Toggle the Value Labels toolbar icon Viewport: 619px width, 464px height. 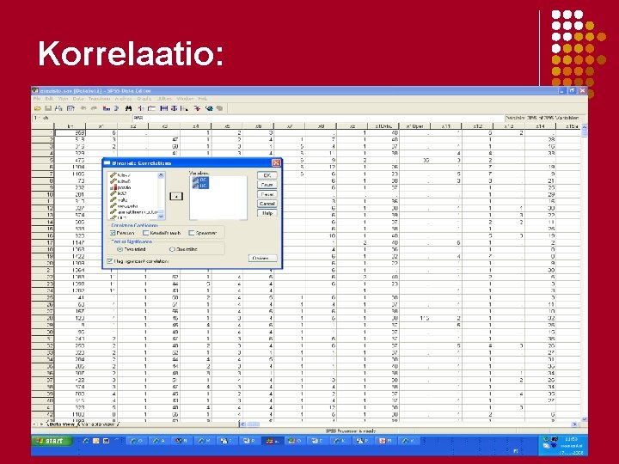[x=197, y=108]
